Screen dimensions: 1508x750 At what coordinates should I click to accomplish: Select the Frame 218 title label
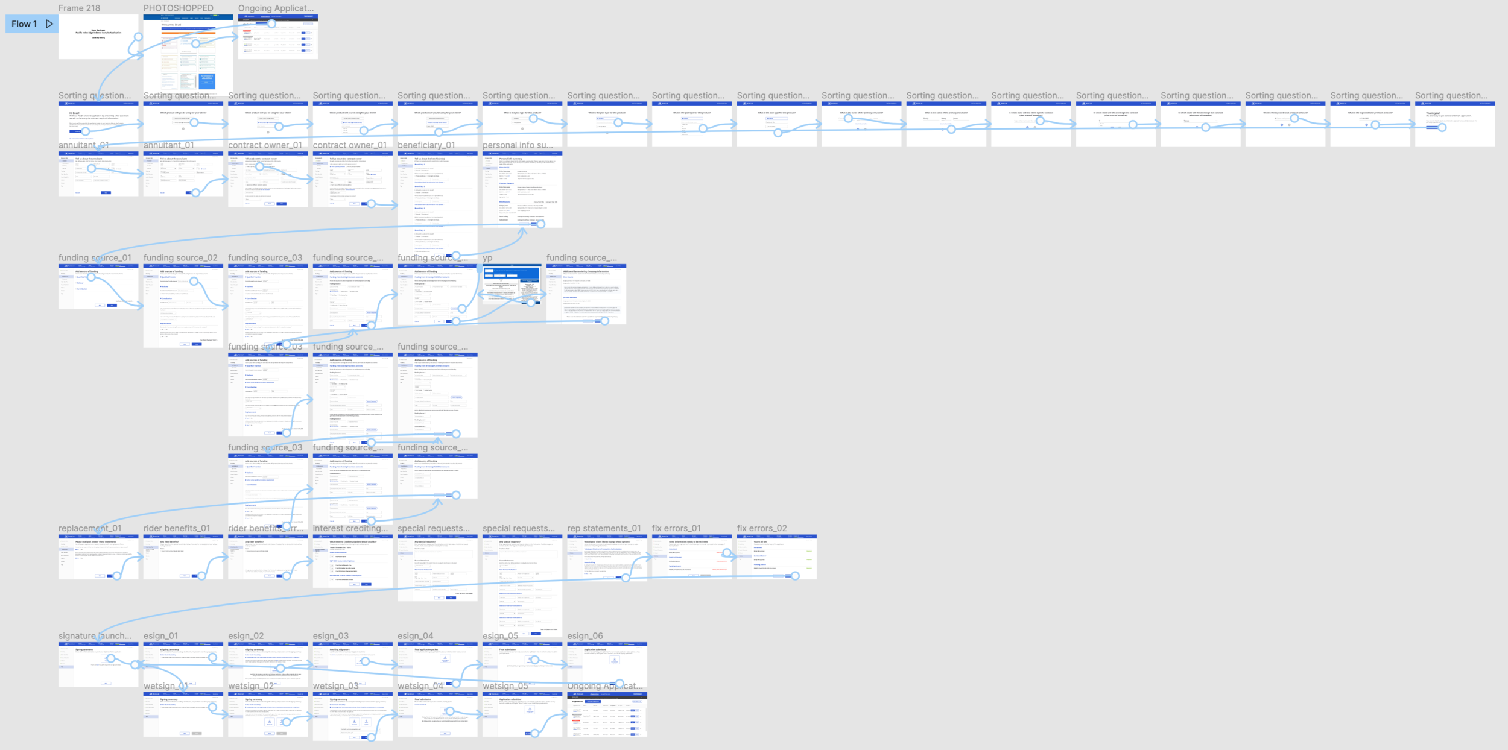point(79,8)
